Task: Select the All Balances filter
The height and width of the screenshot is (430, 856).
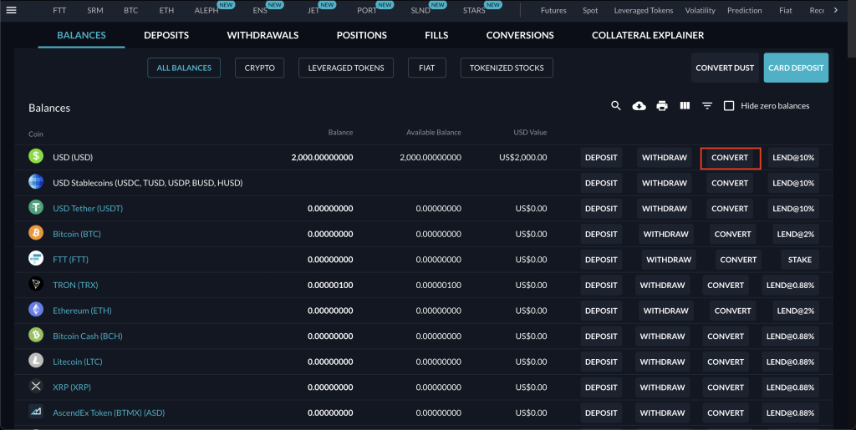Action: click(184, 68)
